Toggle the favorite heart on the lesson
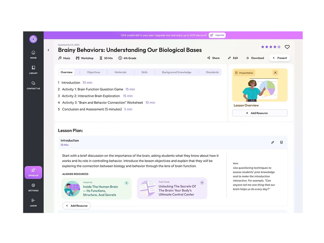The width and height of the screenshot is (324, 243). (287, 47)
